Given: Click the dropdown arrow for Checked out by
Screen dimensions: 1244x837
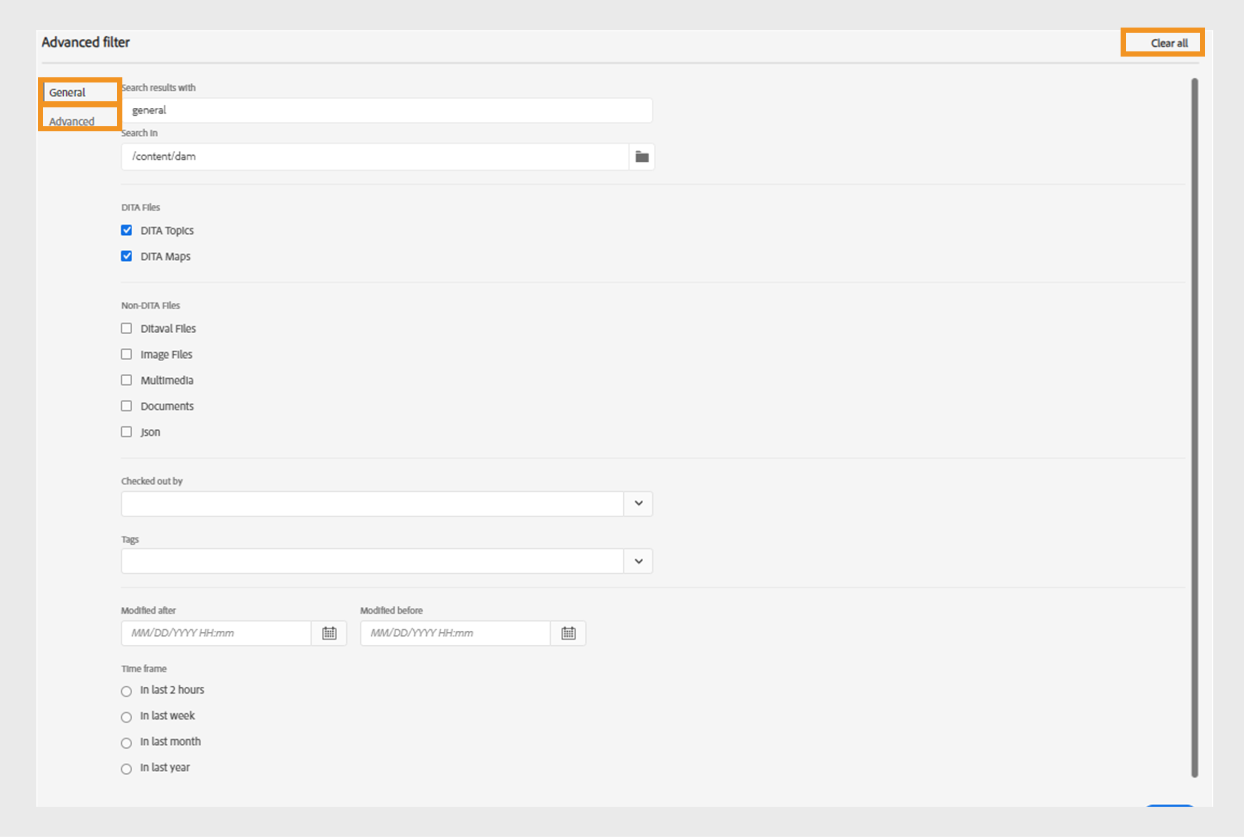Looking at the screenshot, I should [x=639, y=504].
